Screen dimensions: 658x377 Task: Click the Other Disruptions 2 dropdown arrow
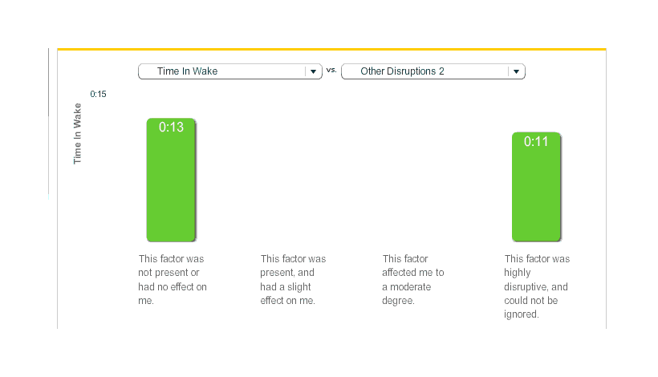click(517, 71)
